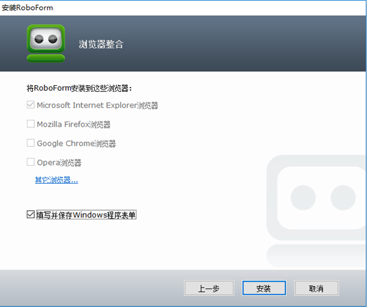
Task: Open the 其它浏览器... link
Action: click(x=56, y=180)
